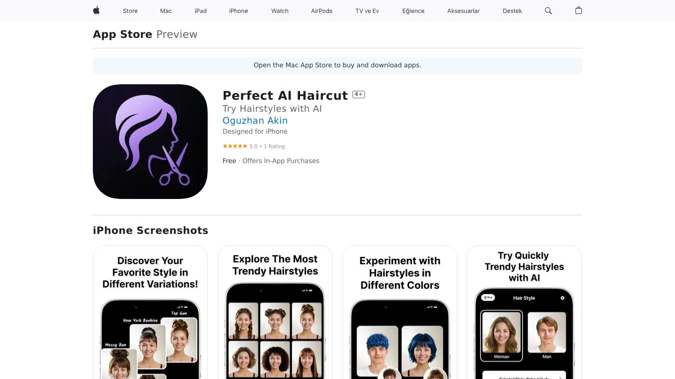The height and width of the screenshot is (379, 675).
Task: Select AirPods in the top navigation
Action: coord(322,11)
